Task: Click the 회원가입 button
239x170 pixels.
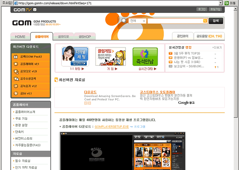Action: pos(215,9)
